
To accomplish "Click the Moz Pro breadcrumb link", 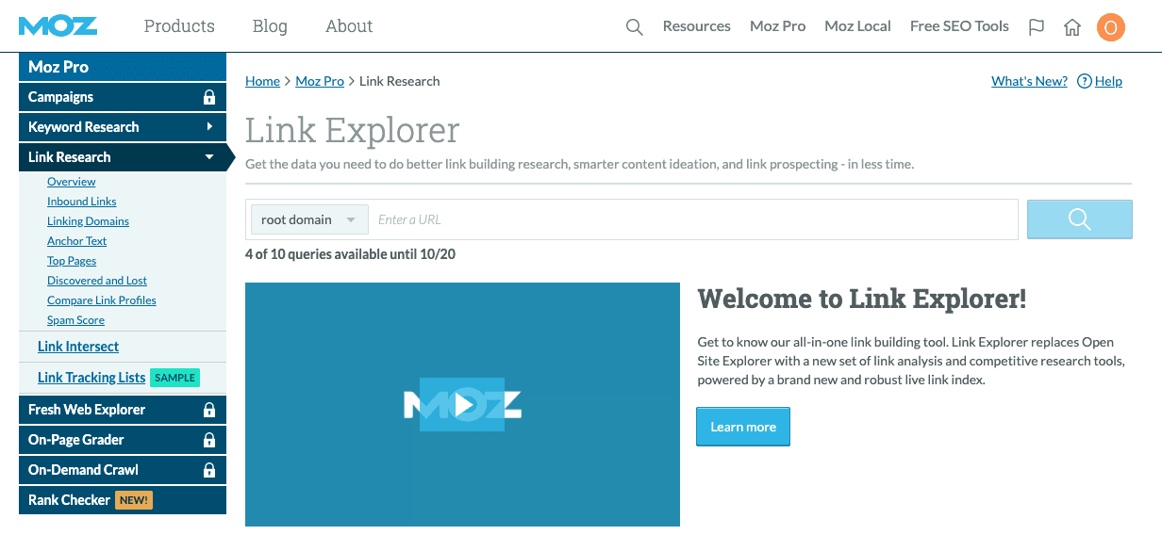I will point(320,81).
